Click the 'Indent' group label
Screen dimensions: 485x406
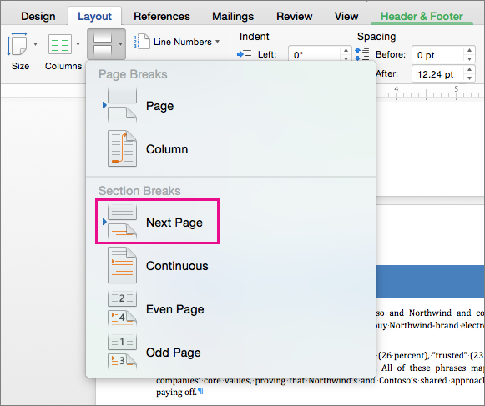coord(254,37)
